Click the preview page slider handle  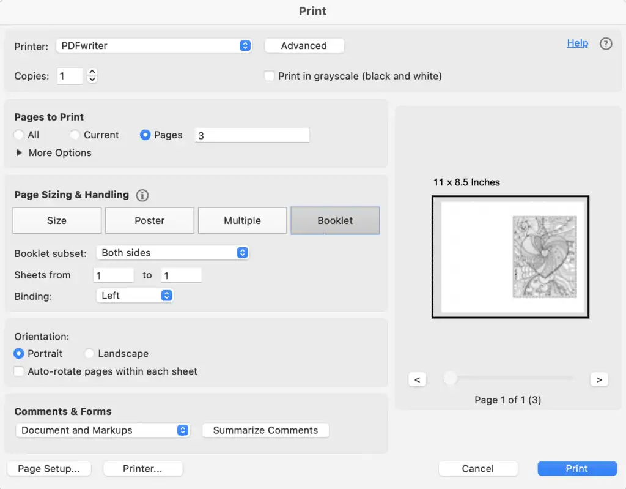coord(450,378)
